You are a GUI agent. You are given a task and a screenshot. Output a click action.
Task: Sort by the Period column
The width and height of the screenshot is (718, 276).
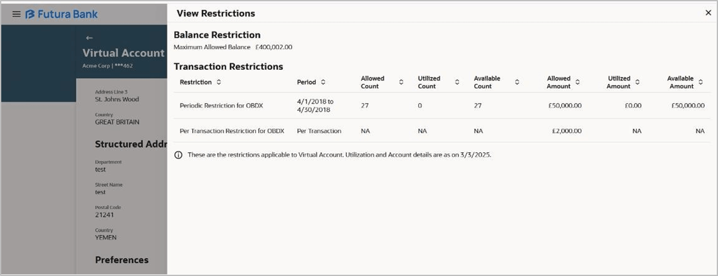[x=323, y=82]
